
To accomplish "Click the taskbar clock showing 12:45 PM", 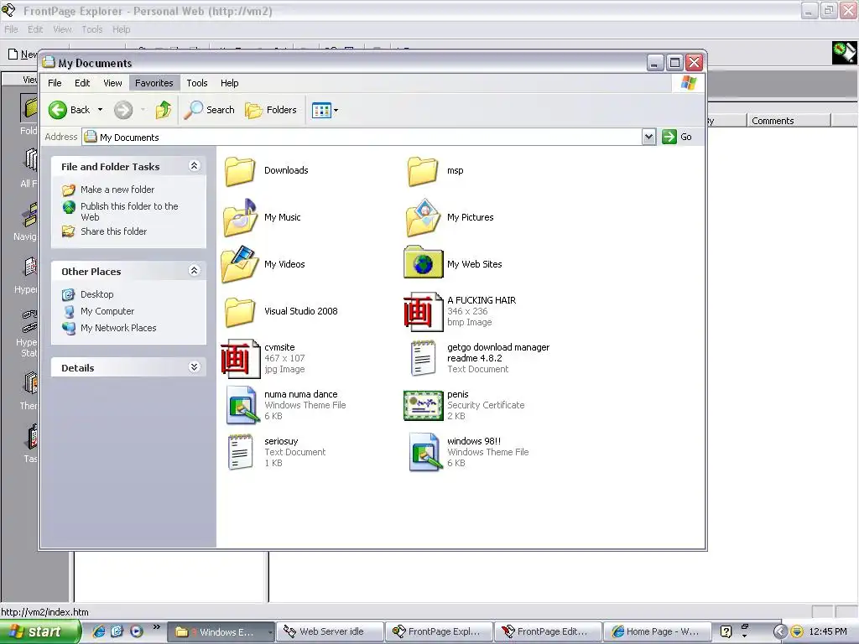I will tap(828, 632).
